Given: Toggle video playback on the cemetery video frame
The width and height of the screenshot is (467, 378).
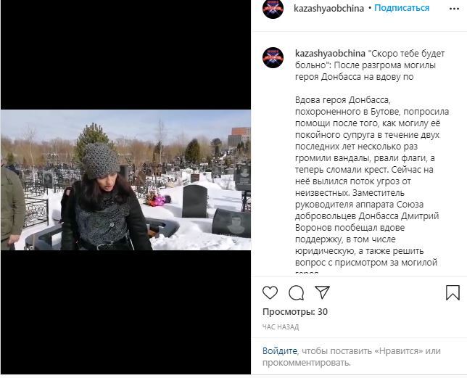Looking at the screenshot, I should (x=125, y=180).
